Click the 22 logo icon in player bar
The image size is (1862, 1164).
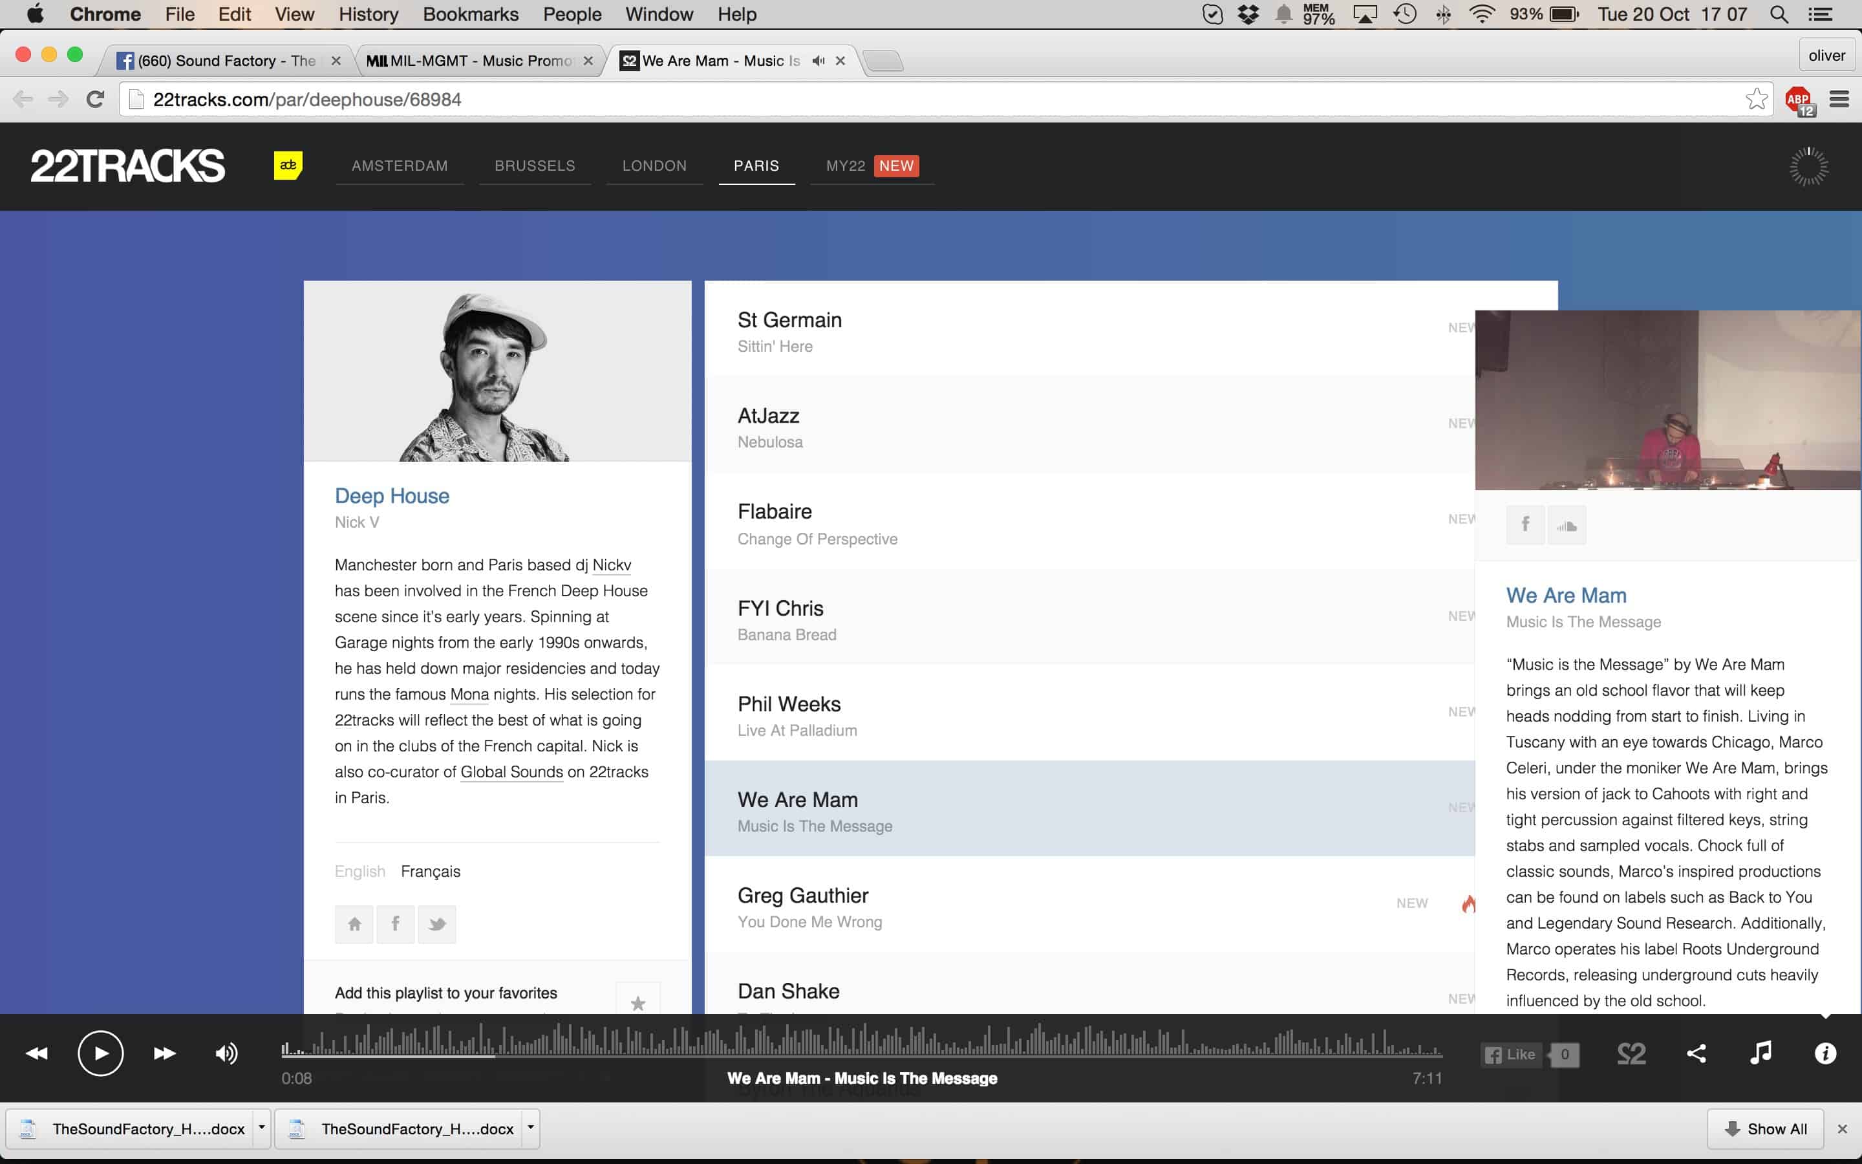(x=1631, y=1053)
